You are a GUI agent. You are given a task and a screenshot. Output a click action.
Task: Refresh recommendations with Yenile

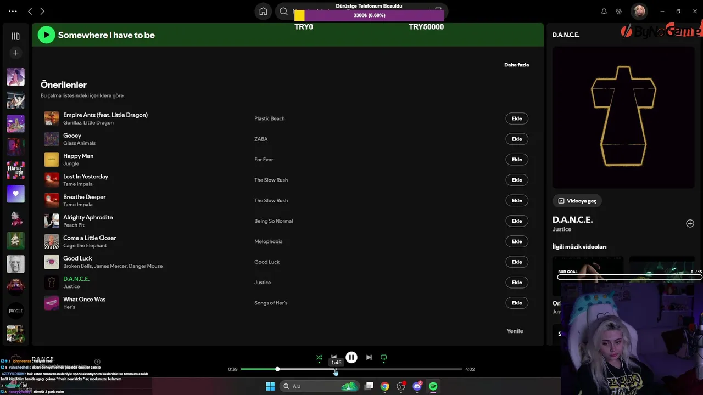(x=515, y=331)
